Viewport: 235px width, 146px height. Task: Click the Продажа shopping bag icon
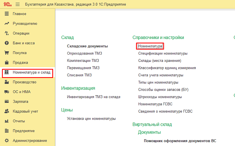click(x=7, y=62)
